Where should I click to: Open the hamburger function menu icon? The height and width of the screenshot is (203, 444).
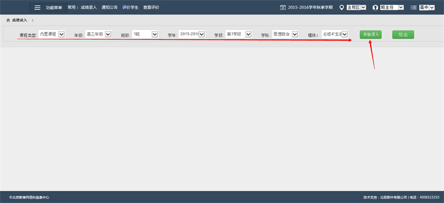[37, 8]
